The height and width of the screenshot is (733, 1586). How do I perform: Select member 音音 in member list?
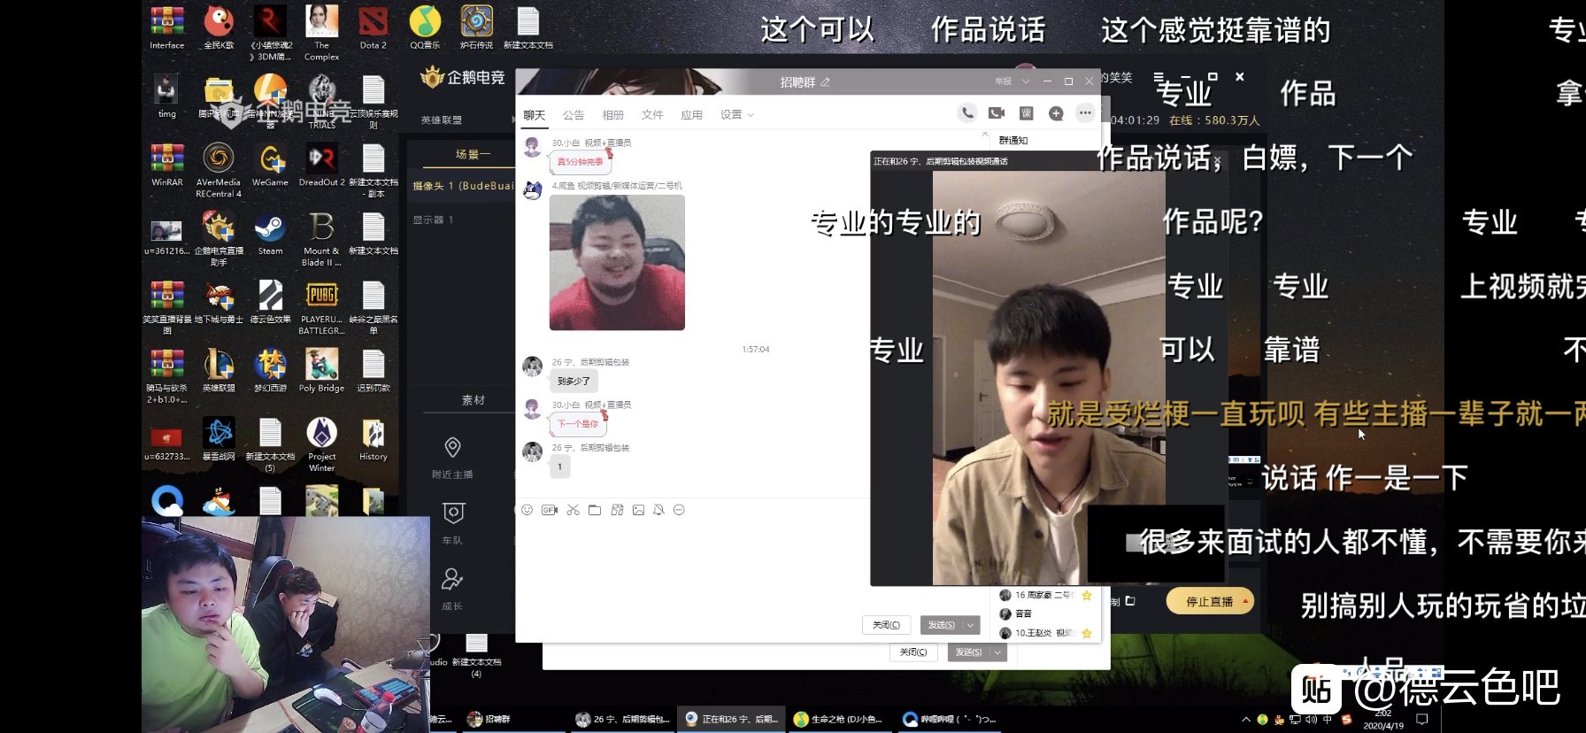[x=1046, y=613]
